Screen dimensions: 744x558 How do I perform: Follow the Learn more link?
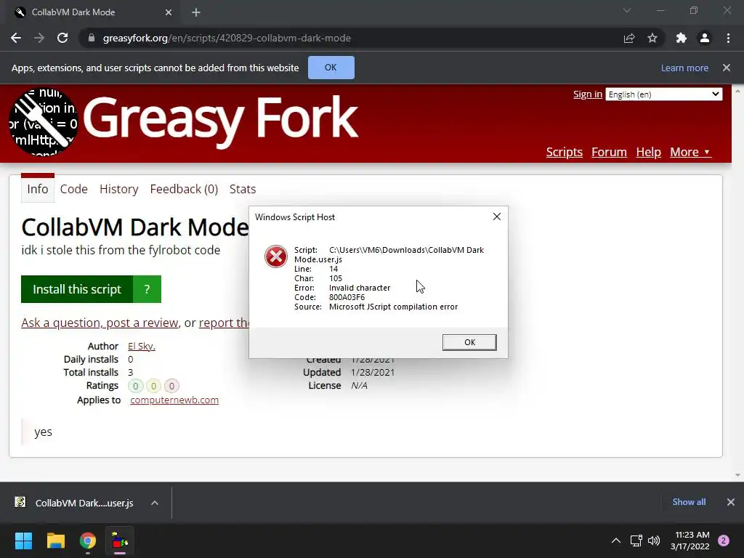tap(684, 68)
